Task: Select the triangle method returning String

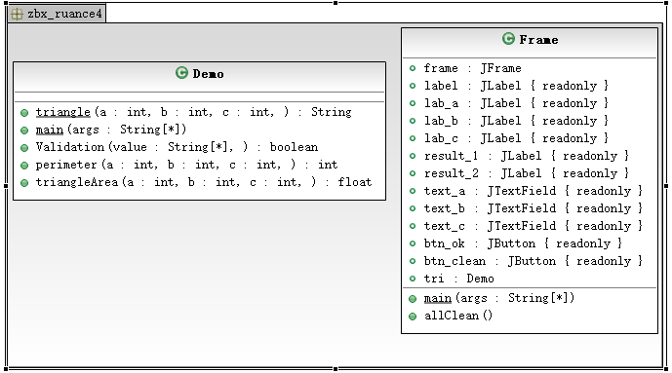Action: tap(193, 112)
